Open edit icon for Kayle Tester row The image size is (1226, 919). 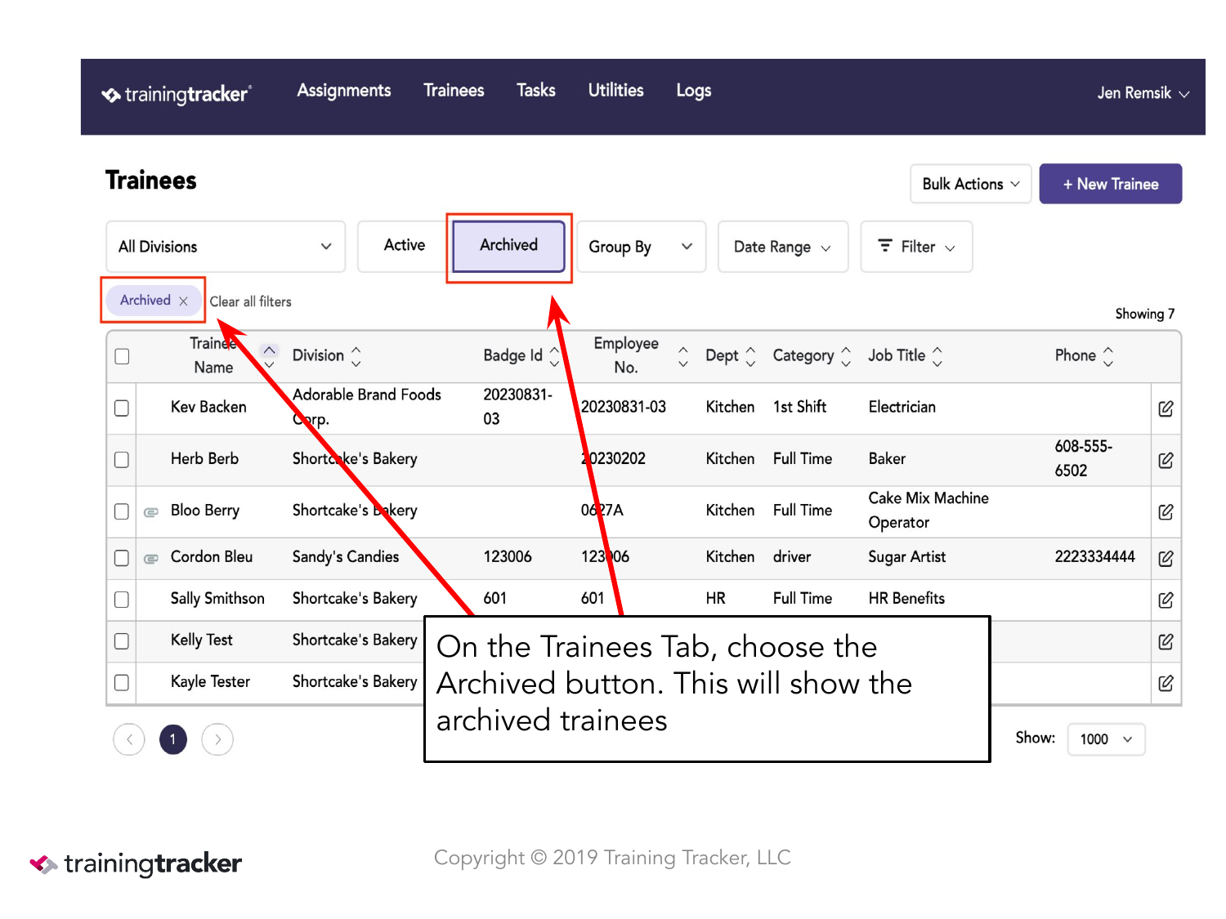pyautogui.click(x=1166, y=682)
